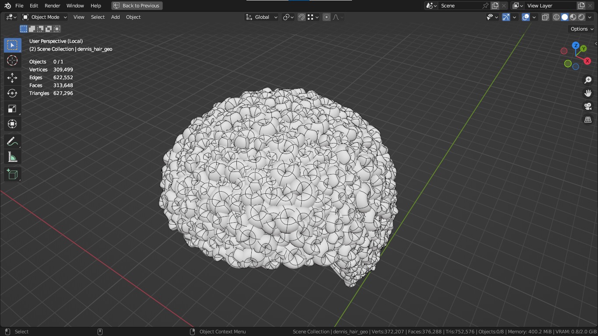Switch to wireframe shading
The height and width of the screenshot is (336, 598).
coord(556,17)
